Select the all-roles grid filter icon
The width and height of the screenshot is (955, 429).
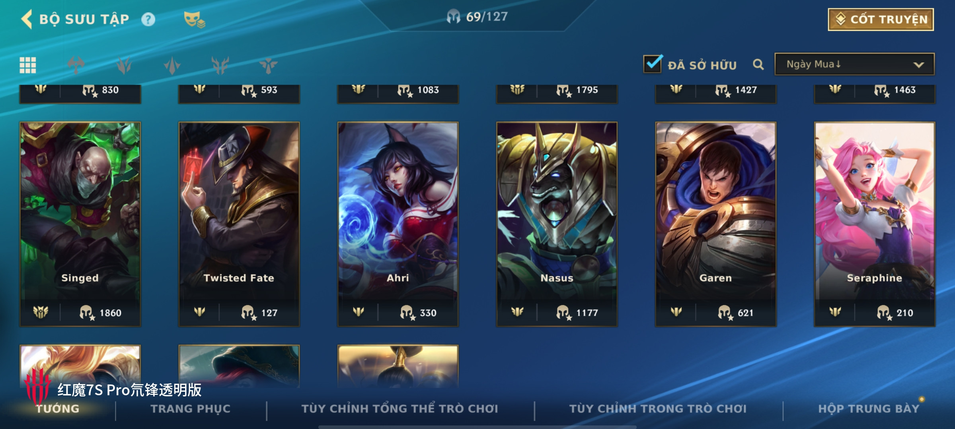[28, 65]
